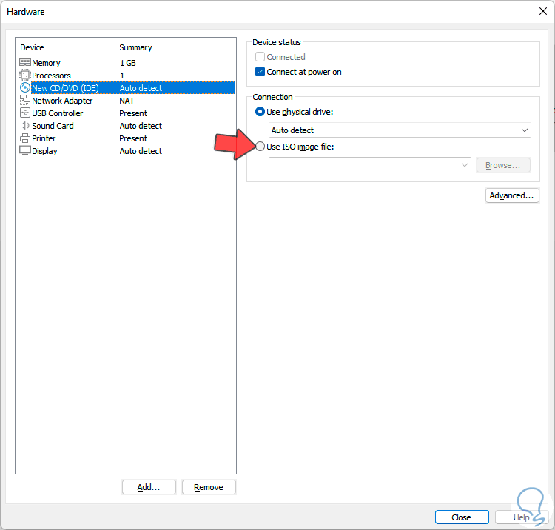Click Processors' summary value 1
The image size is (555, 530).
(x=122, y=76)
